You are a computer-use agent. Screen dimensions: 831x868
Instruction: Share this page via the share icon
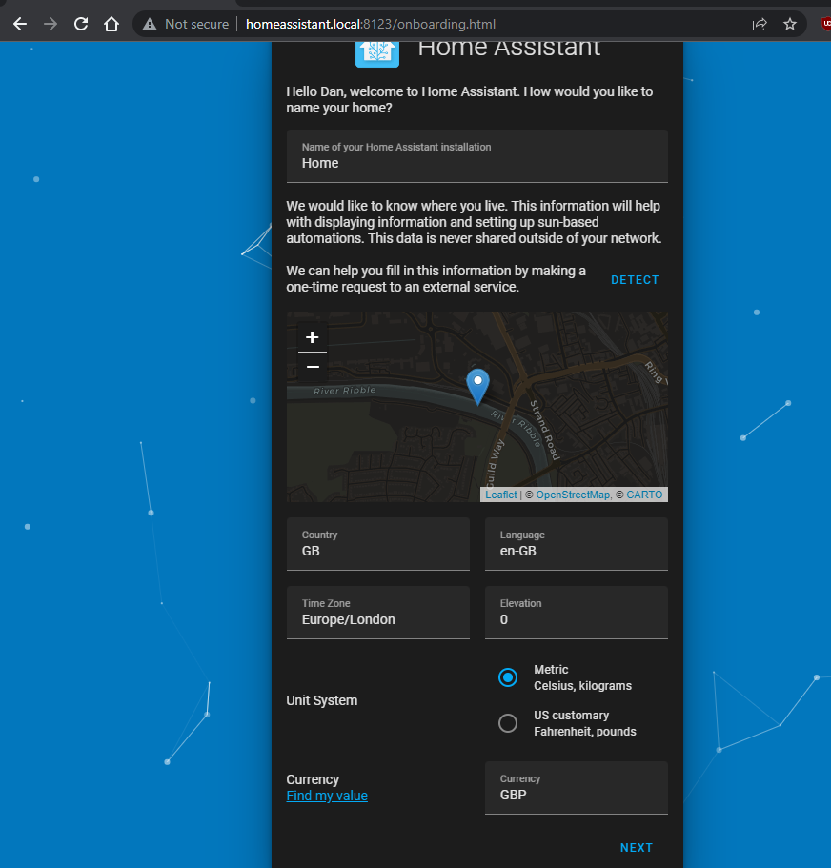(759, 25)
